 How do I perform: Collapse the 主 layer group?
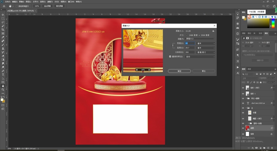246,108
